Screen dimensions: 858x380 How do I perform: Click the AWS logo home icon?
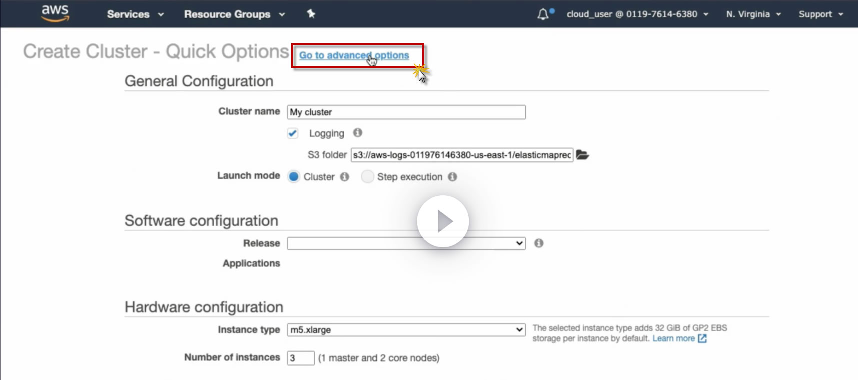(55, 13)
